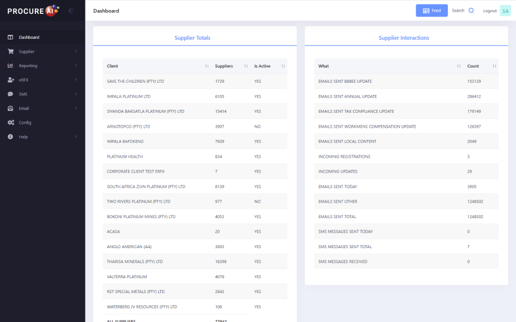Image resolution: width=516 pixels, height=322 pixels.
Task: Click EMAILS SENT TAX COMPLIANCE UPDATE
Action: [356, 111]
